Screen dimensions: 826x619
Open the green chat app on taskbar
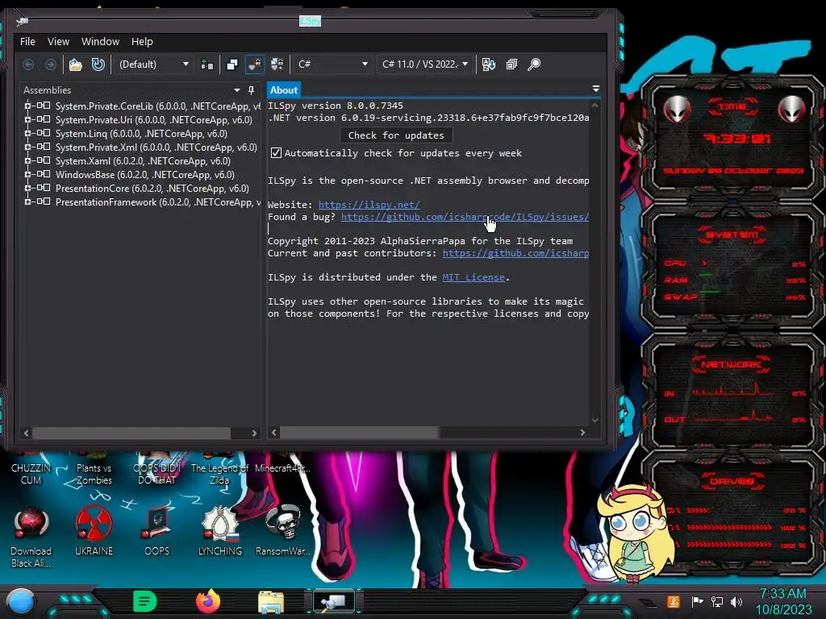pyautogui.click(x=145, y=601)
